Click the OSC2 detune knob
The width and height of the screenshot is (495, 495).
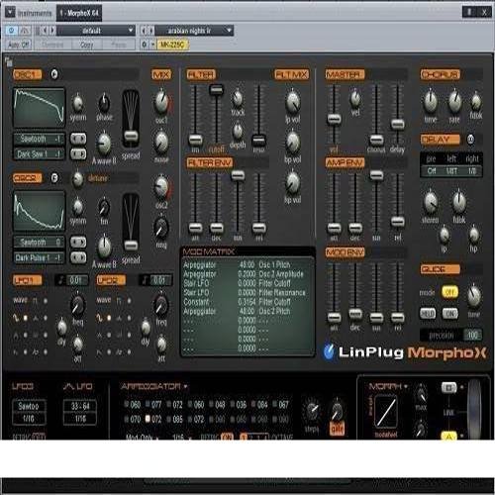pos(77,179)
